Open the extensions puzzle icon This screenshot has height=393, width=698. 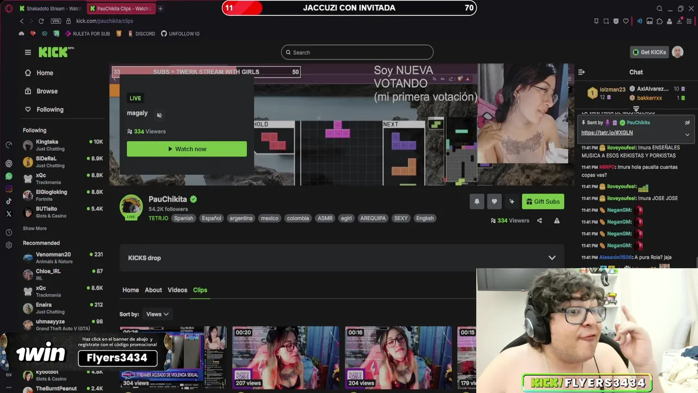point(660,21)
